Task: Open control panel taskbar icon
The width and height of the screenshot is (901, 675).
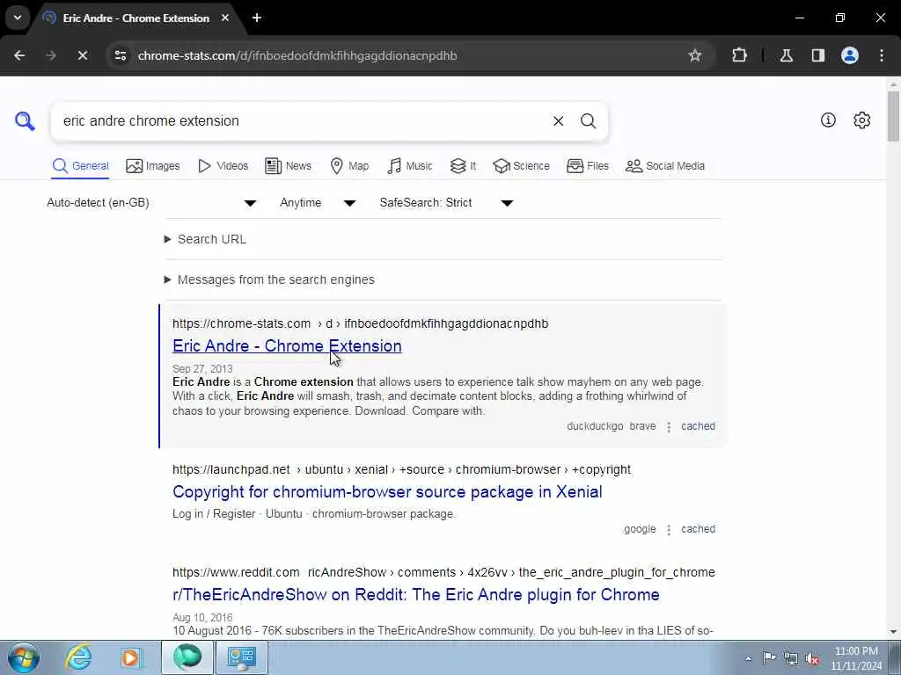Action: click(241, 657)
